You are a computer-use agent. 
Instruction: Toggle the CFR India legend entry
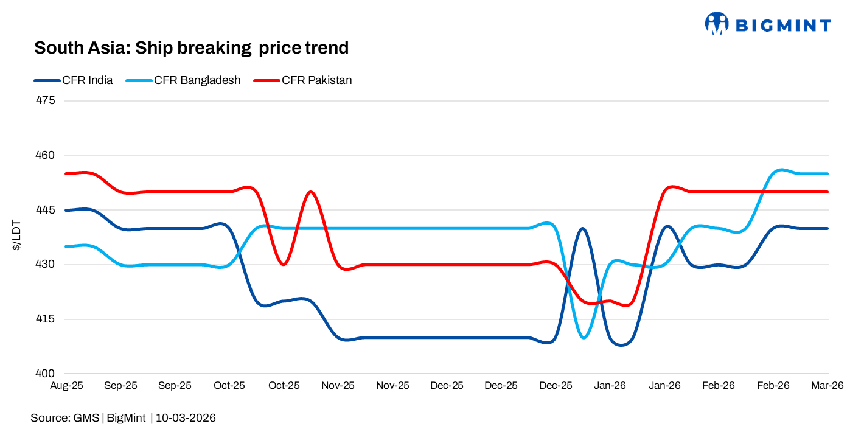87,80
